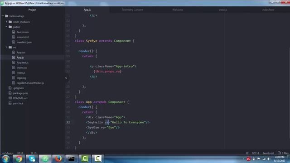This screenshot has width=290, height=163.
Task: Click the .gitignore file icon
Action: click(x=10, y=88)
